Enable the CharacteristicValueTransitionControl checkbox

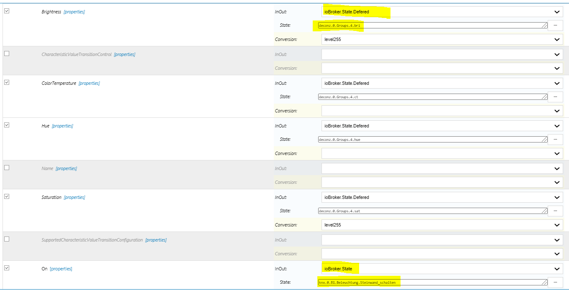click(7, 54)
